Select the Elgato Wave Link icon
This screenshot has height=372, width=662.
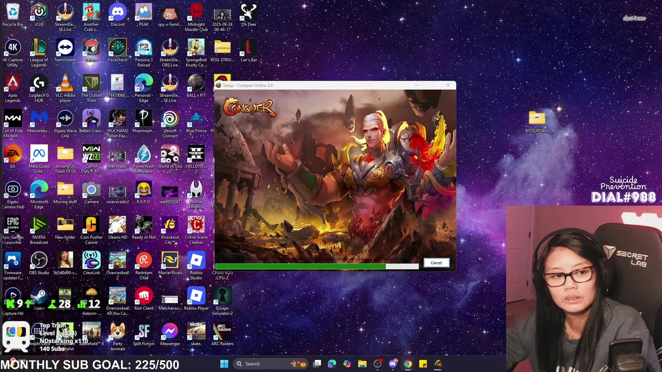pos(65,124)
